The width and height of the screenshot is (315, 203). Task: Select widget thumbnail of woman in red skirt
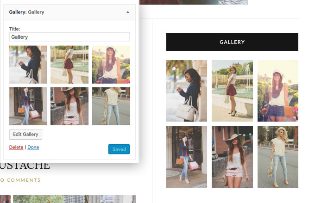click(69, 64)
